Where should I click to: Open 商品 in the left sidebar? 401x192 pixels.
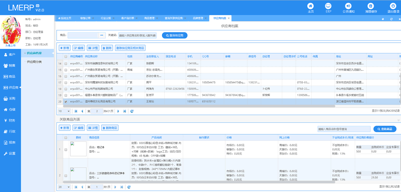(x=10, y=76)
